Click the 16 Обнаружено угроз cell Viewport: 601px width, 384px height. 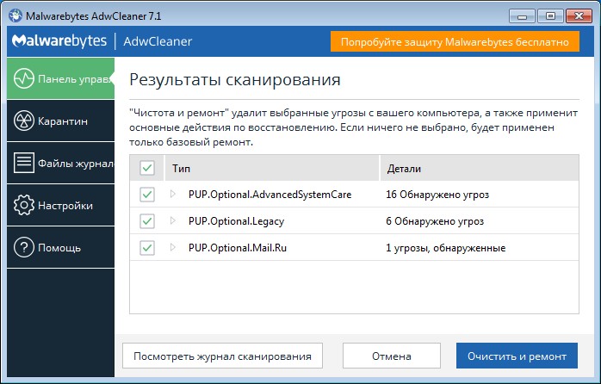[437, 195]
